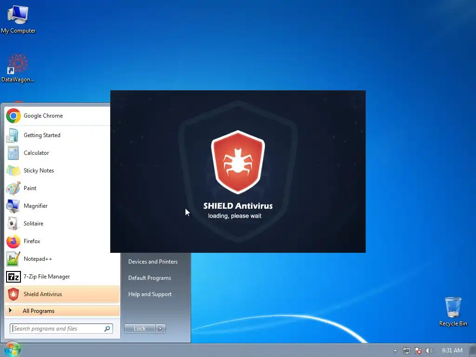Open Help and Support

tap(150, 294)
